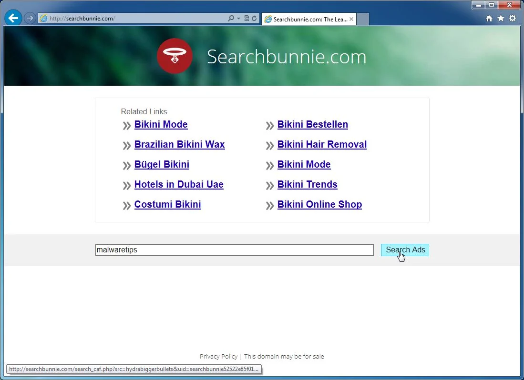Screen dimensions: 524x380
Task: Click the Related Links heading
Action: [x=144, y=111]
